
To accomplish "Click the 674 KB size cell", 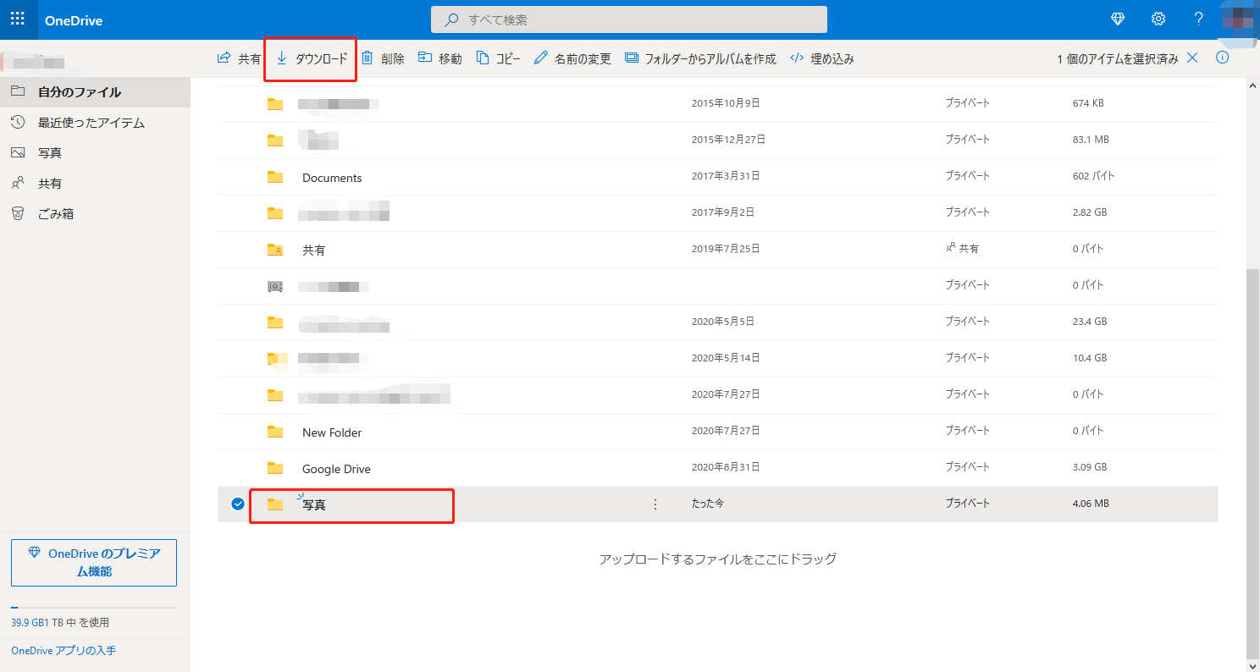I will tap(1088, 103).
